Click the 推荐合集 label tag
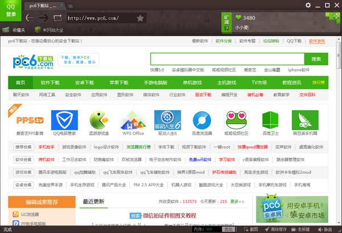 [x=23, y=147]
